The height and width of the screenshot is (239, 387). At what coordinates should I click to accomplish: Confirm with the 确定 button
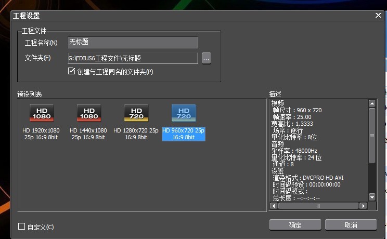(x=295, y=225)
